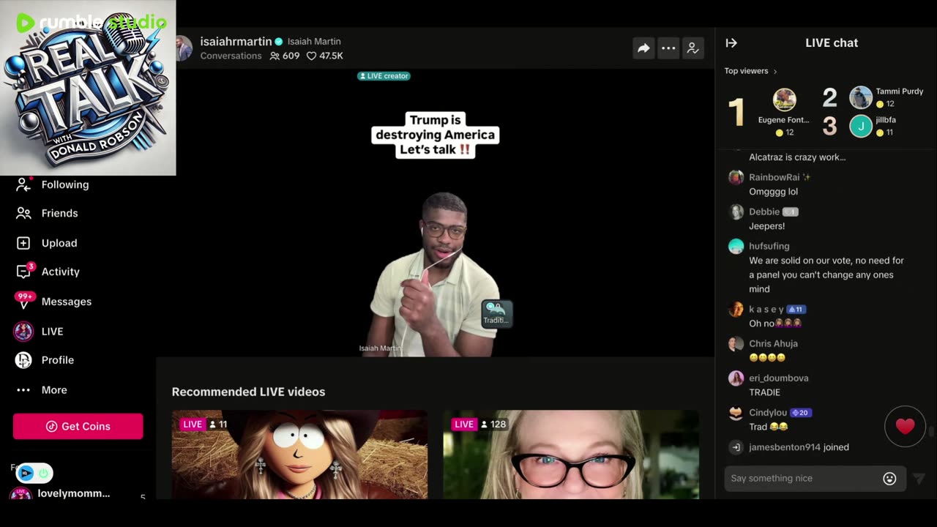Click the badge next to Debbie's name
Screen dimensions: 937x527
pos(790,212)
